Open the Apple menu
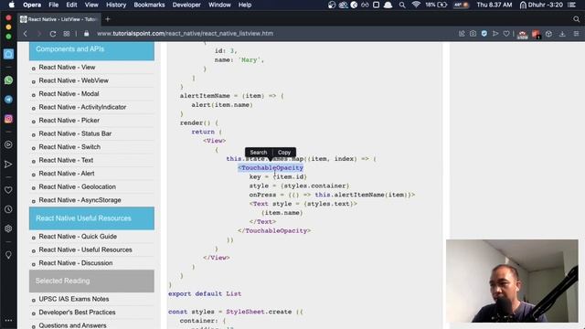Image resolution: width=585 pixels, height=329 pixels. coord(12,5)
